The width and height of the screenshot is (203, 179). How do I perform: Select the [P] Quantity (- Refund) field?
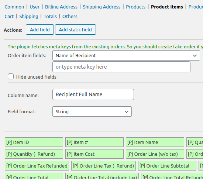(x=34, y=154)
